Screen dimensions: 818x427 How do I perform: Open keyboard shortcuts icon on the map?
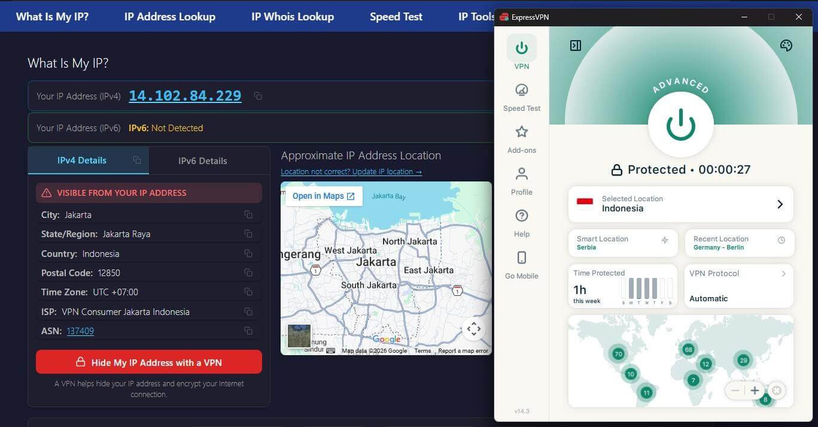(330, 351)
